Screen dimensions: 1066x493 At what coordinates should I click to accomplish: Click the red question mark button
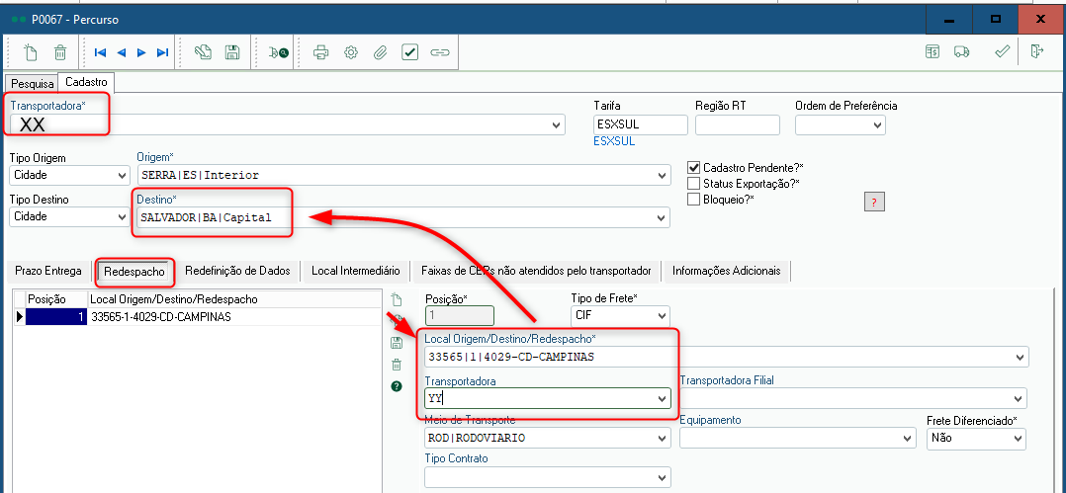tap(874, 202)
